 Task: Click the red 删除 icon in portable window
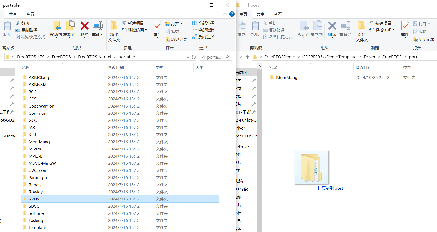coord(84,26)
